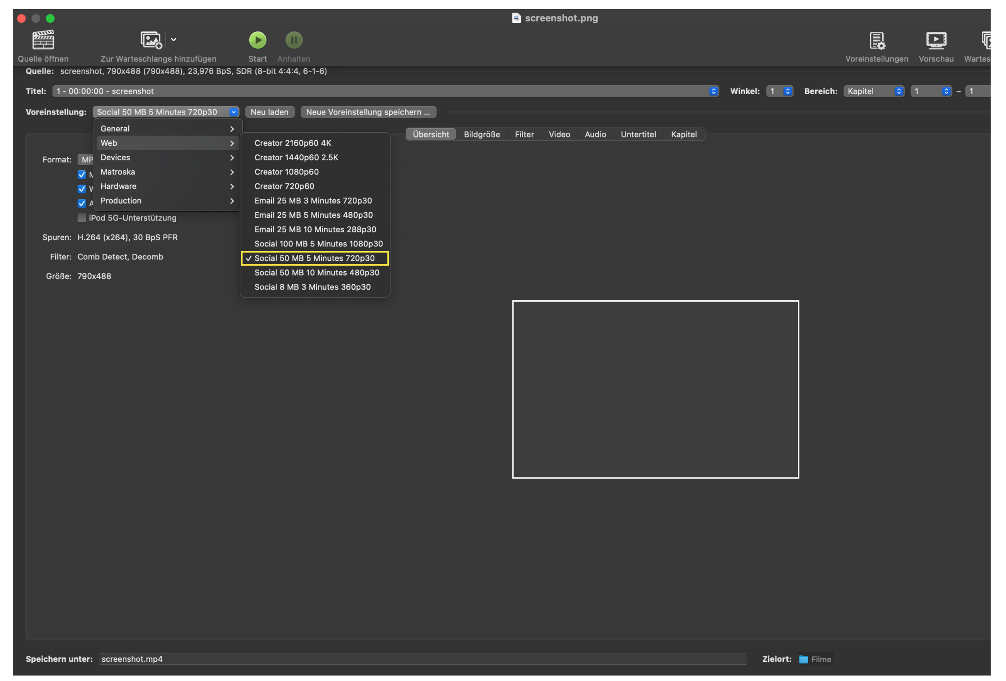Open the Bereich Kapitel dropdown
1006x681 pixels.
click(x=874, y=91)
